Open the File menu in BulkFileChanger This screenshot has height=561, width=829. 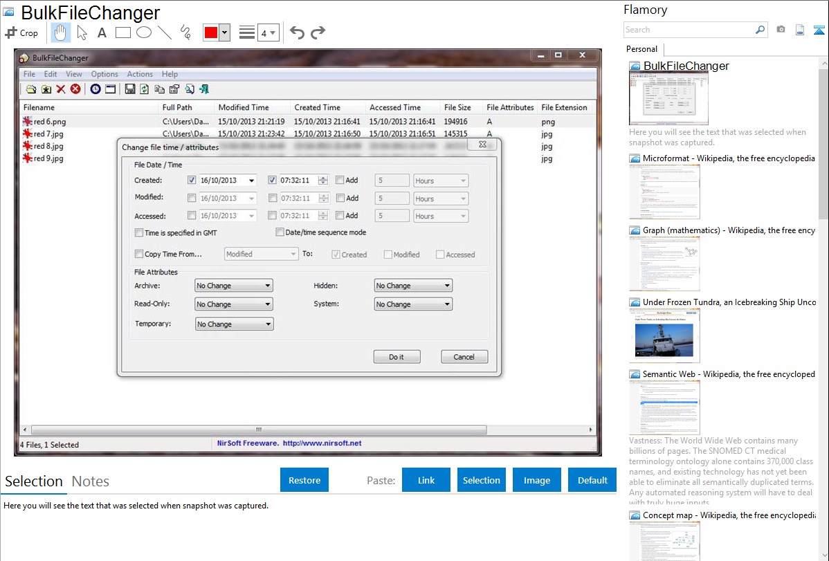tap(29, 74)
